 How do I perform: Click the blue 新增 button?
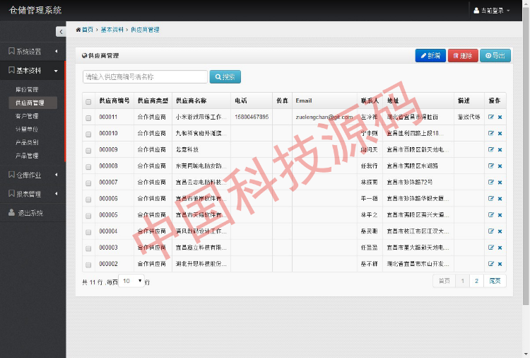[x=430, y=56]
